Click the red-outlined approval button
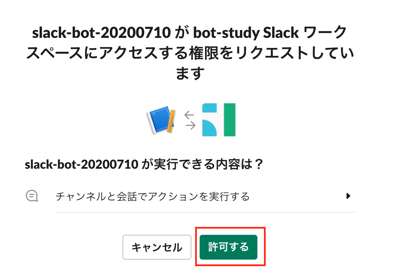This screenshot has width=393, height=272. pos(228,247)
